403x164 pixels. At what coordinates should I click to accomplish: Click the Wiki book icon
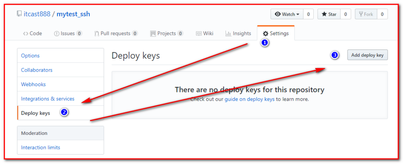199,33
